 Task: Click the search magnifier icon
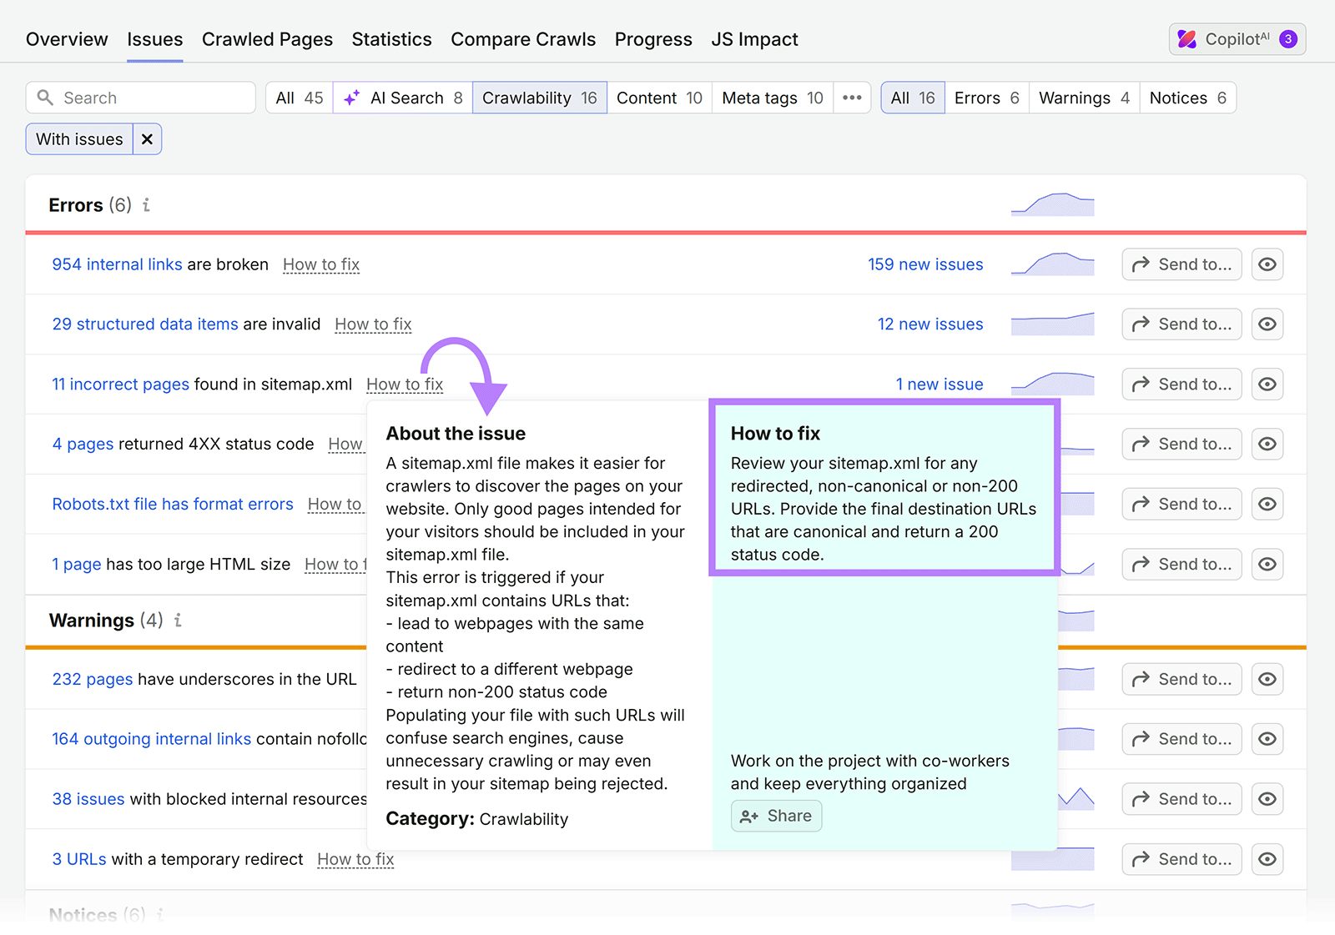tap(45, 98)
